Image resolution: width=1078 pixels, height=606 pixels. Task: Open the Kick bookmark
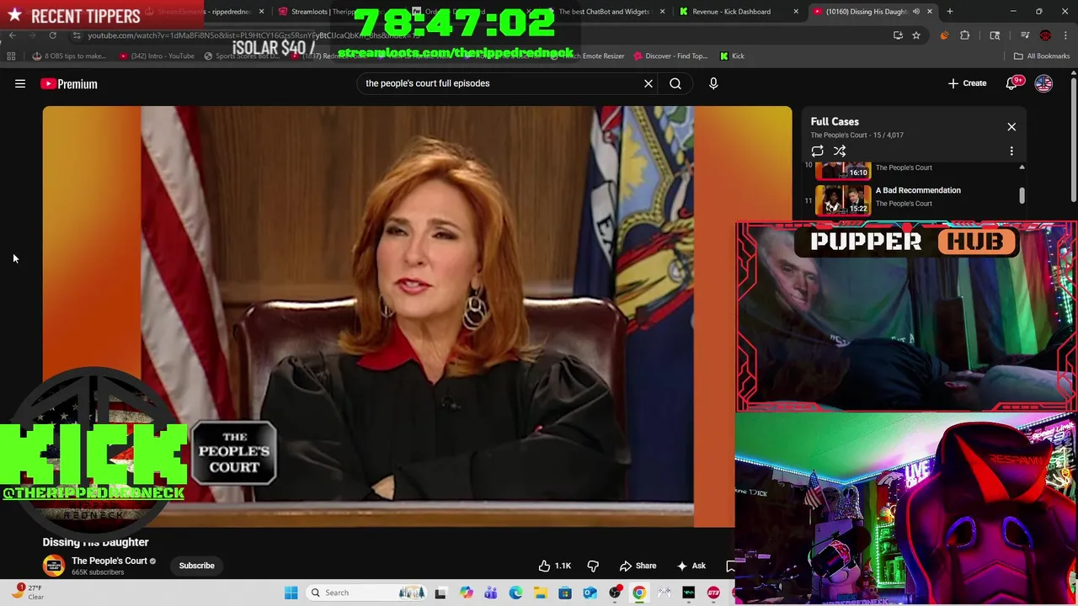point(732,56)
